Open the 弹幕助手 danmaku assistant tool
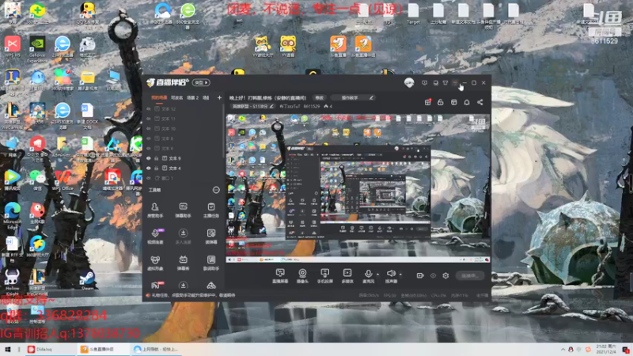This screenshot has height=356, width=633. pyautogui.click(x=183, y=210)
